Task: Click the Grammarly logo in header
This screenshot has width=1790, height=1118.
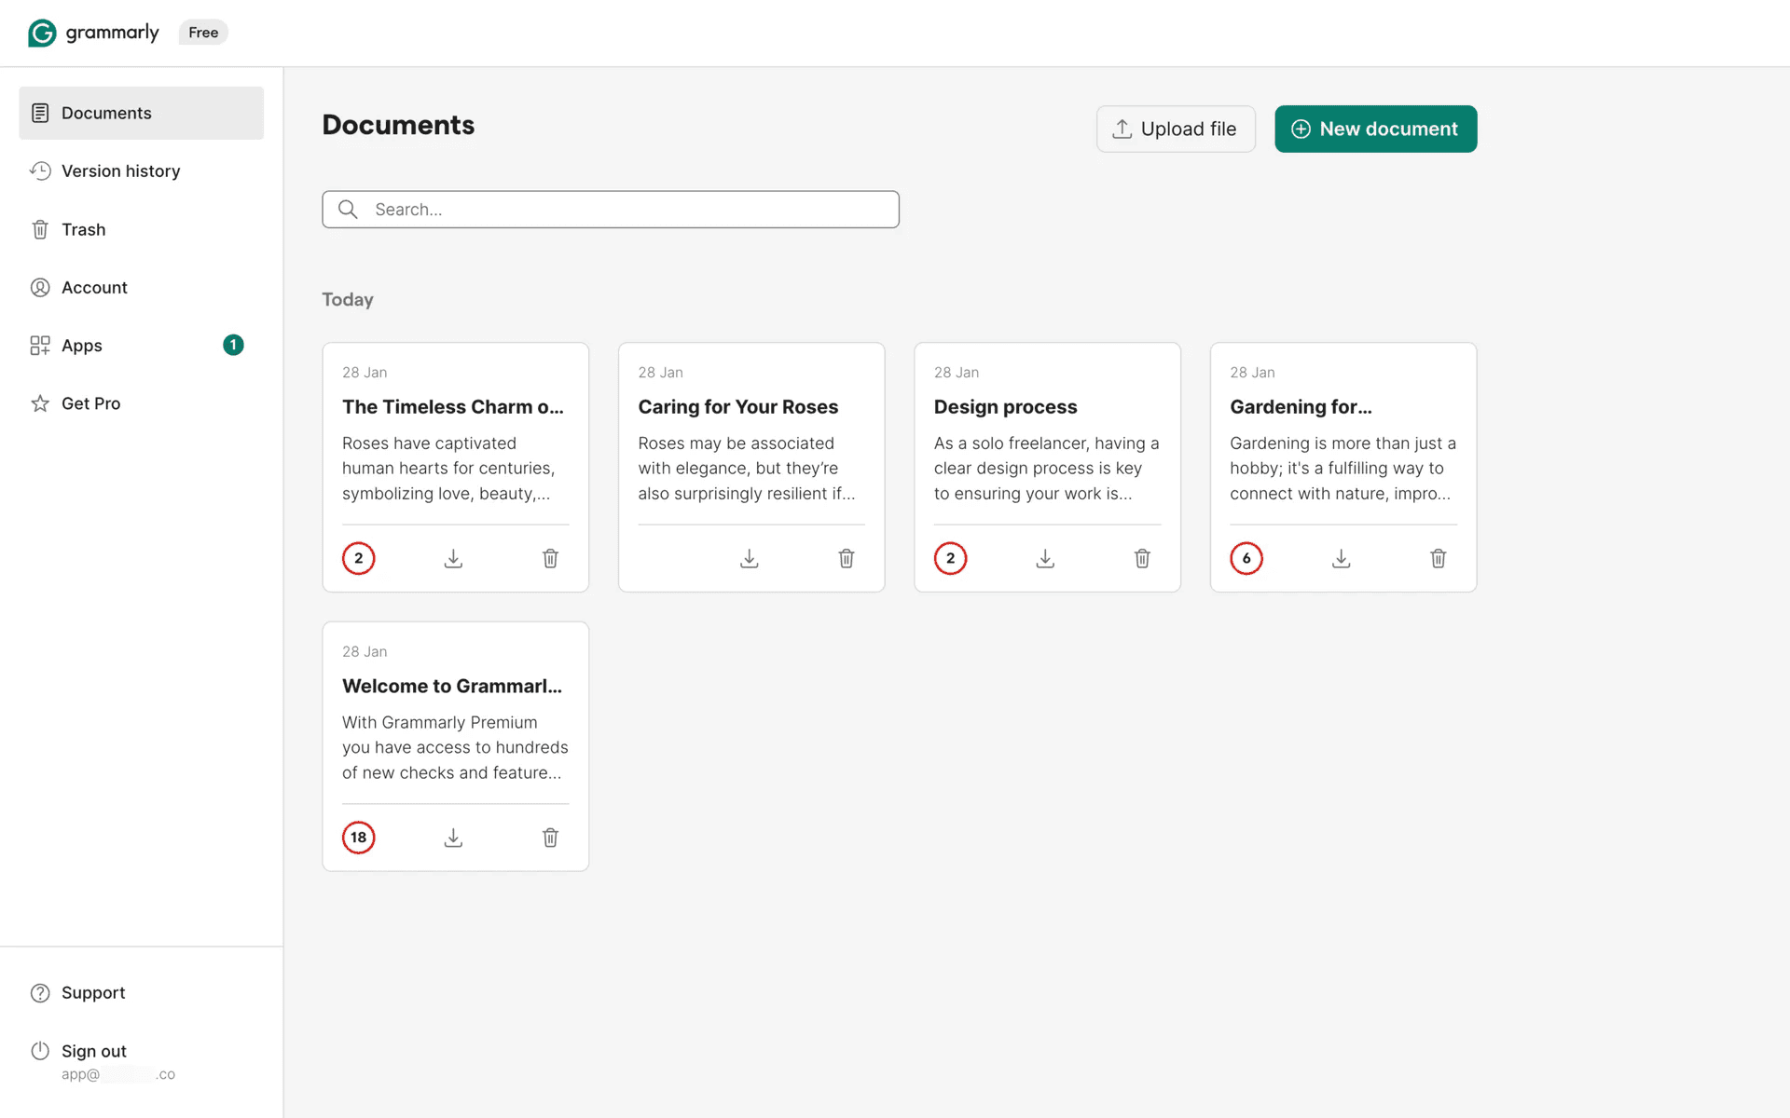Action: tap(93, 33)
